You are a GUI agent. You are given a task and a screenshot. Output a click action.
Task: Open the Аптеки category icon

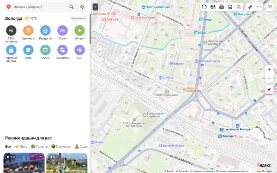tap(80, 30)
